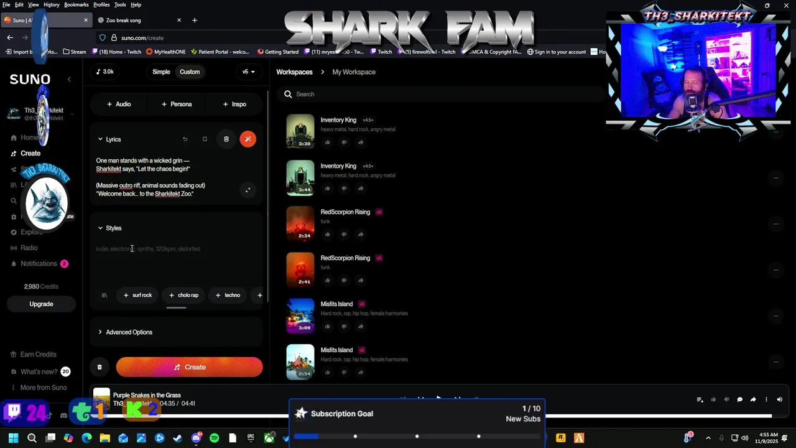This screenshot has height=448, width=796.
Task: Like the RedScorpion Rising 2:34 track
Action: (328, 235)
